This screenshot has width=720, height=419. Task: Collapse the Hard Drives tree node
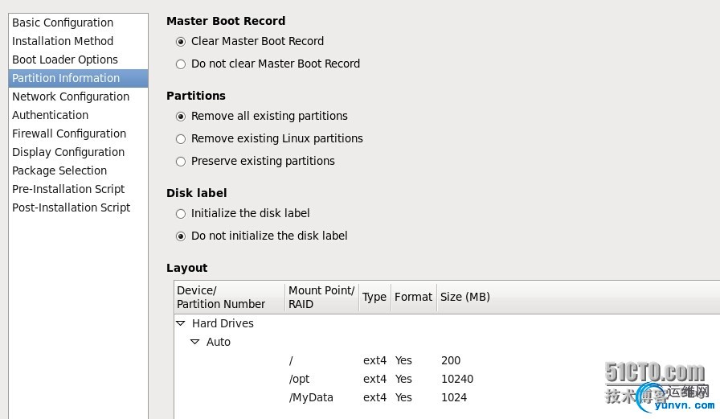pyautogui.click(x=181, y=323)
